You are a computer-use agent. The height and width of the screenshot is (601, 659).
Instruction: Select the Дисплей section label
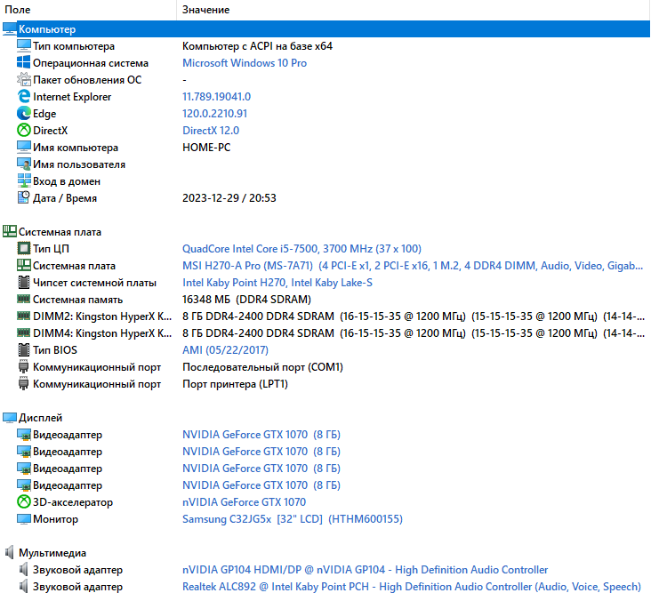coord(40,418)
